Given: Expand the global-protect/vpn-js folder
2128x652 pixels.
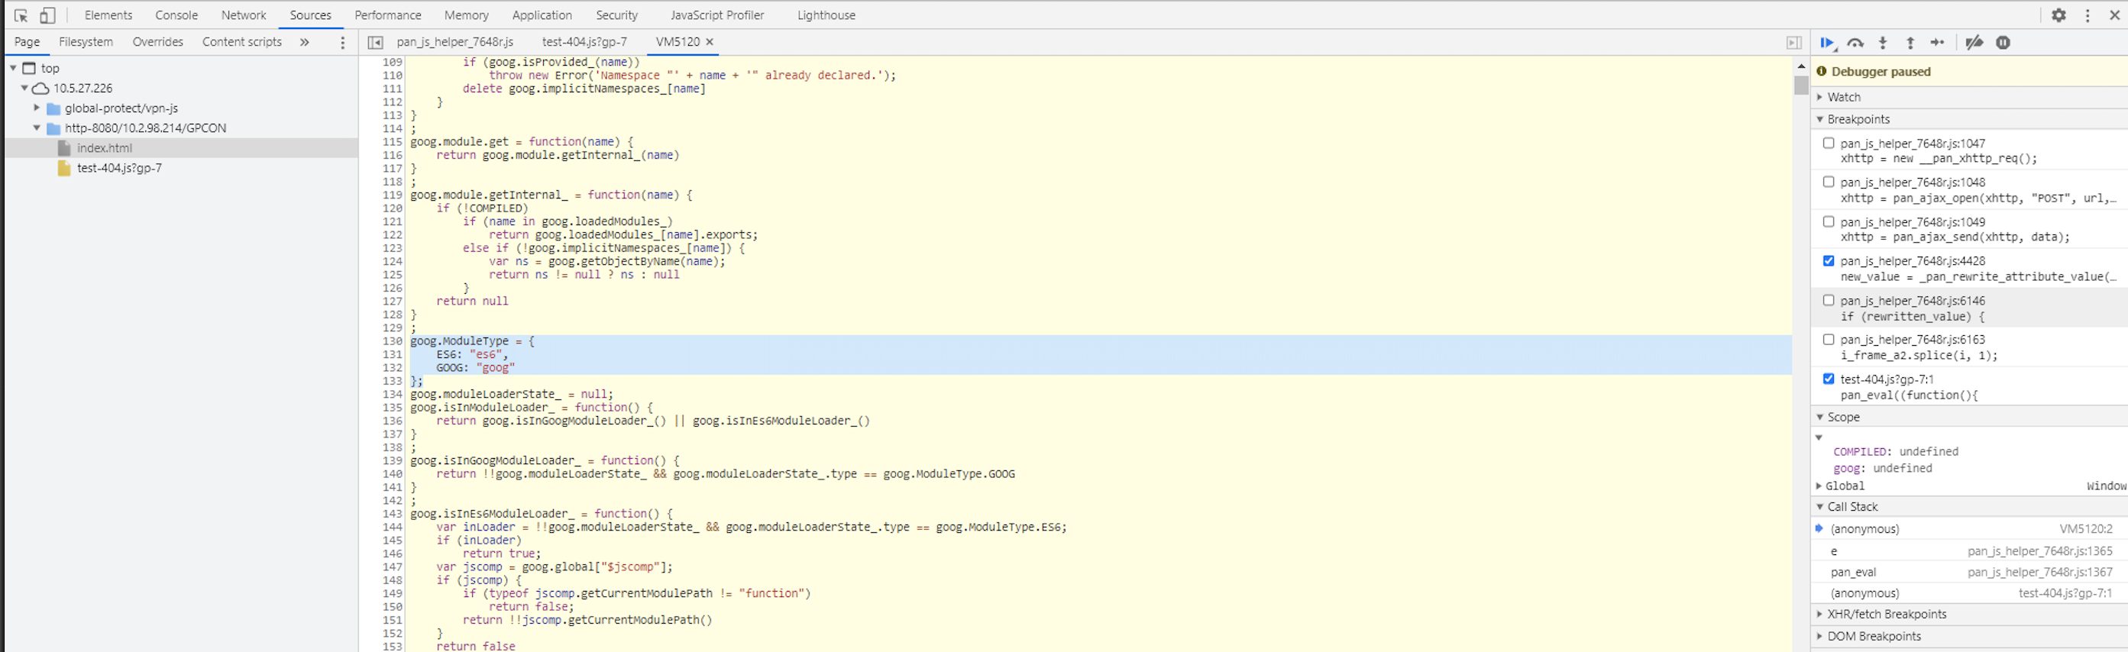Looking at the screenshot, I should click(37, 108).
